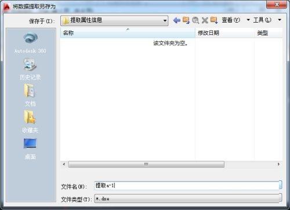The width and height of the screenshot is (290, 210).
Task: Go back to previous folder with blue arrow
Action: (177, 20)
